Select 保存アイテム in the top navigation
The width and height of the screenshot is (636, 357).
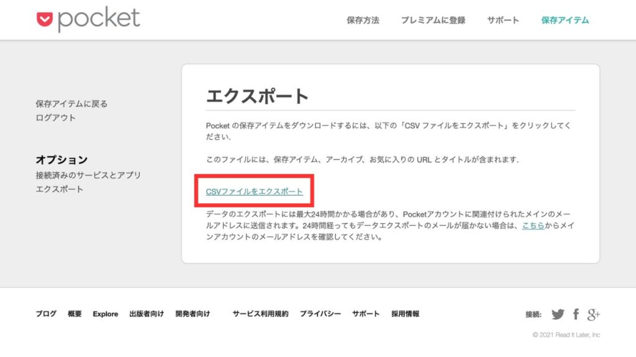click(565, 20)
